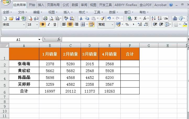Toggle bold formatting
This screenshot has height=119, width=189.
point(43,24)
